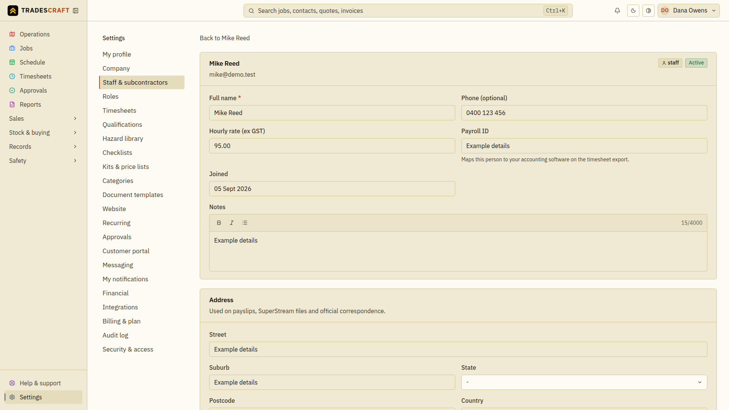Click the Settings gear in sidebar

coord(12,397)
